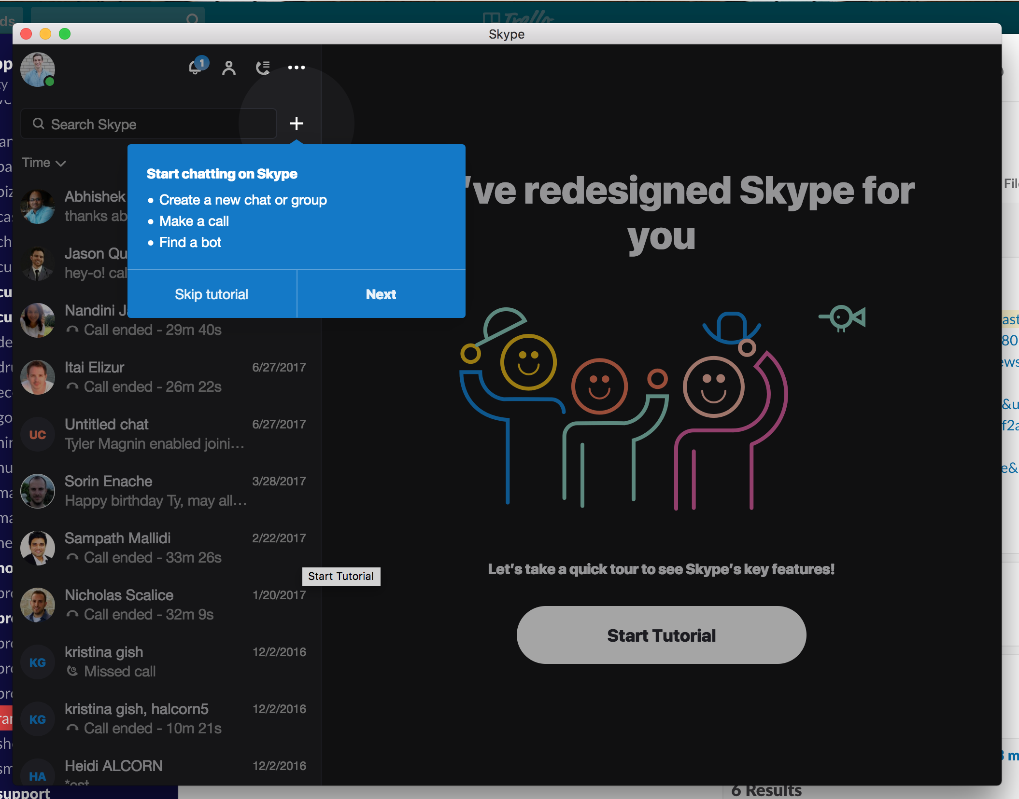1019x799 pixels.
Task: Open Untitled chat conversation
Action: pyautogui.click(x=167, y=434)
